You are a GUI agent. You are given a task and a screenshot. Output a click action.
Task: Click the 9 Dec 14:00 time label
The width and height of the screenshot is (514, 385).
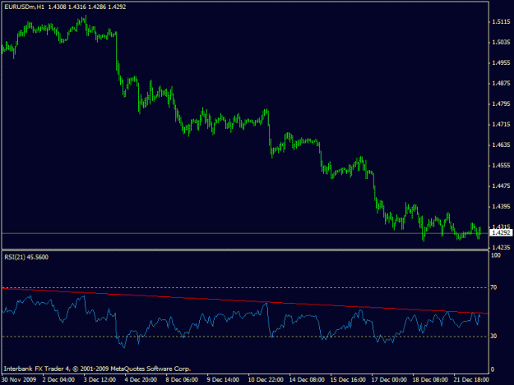coord(223,379)
